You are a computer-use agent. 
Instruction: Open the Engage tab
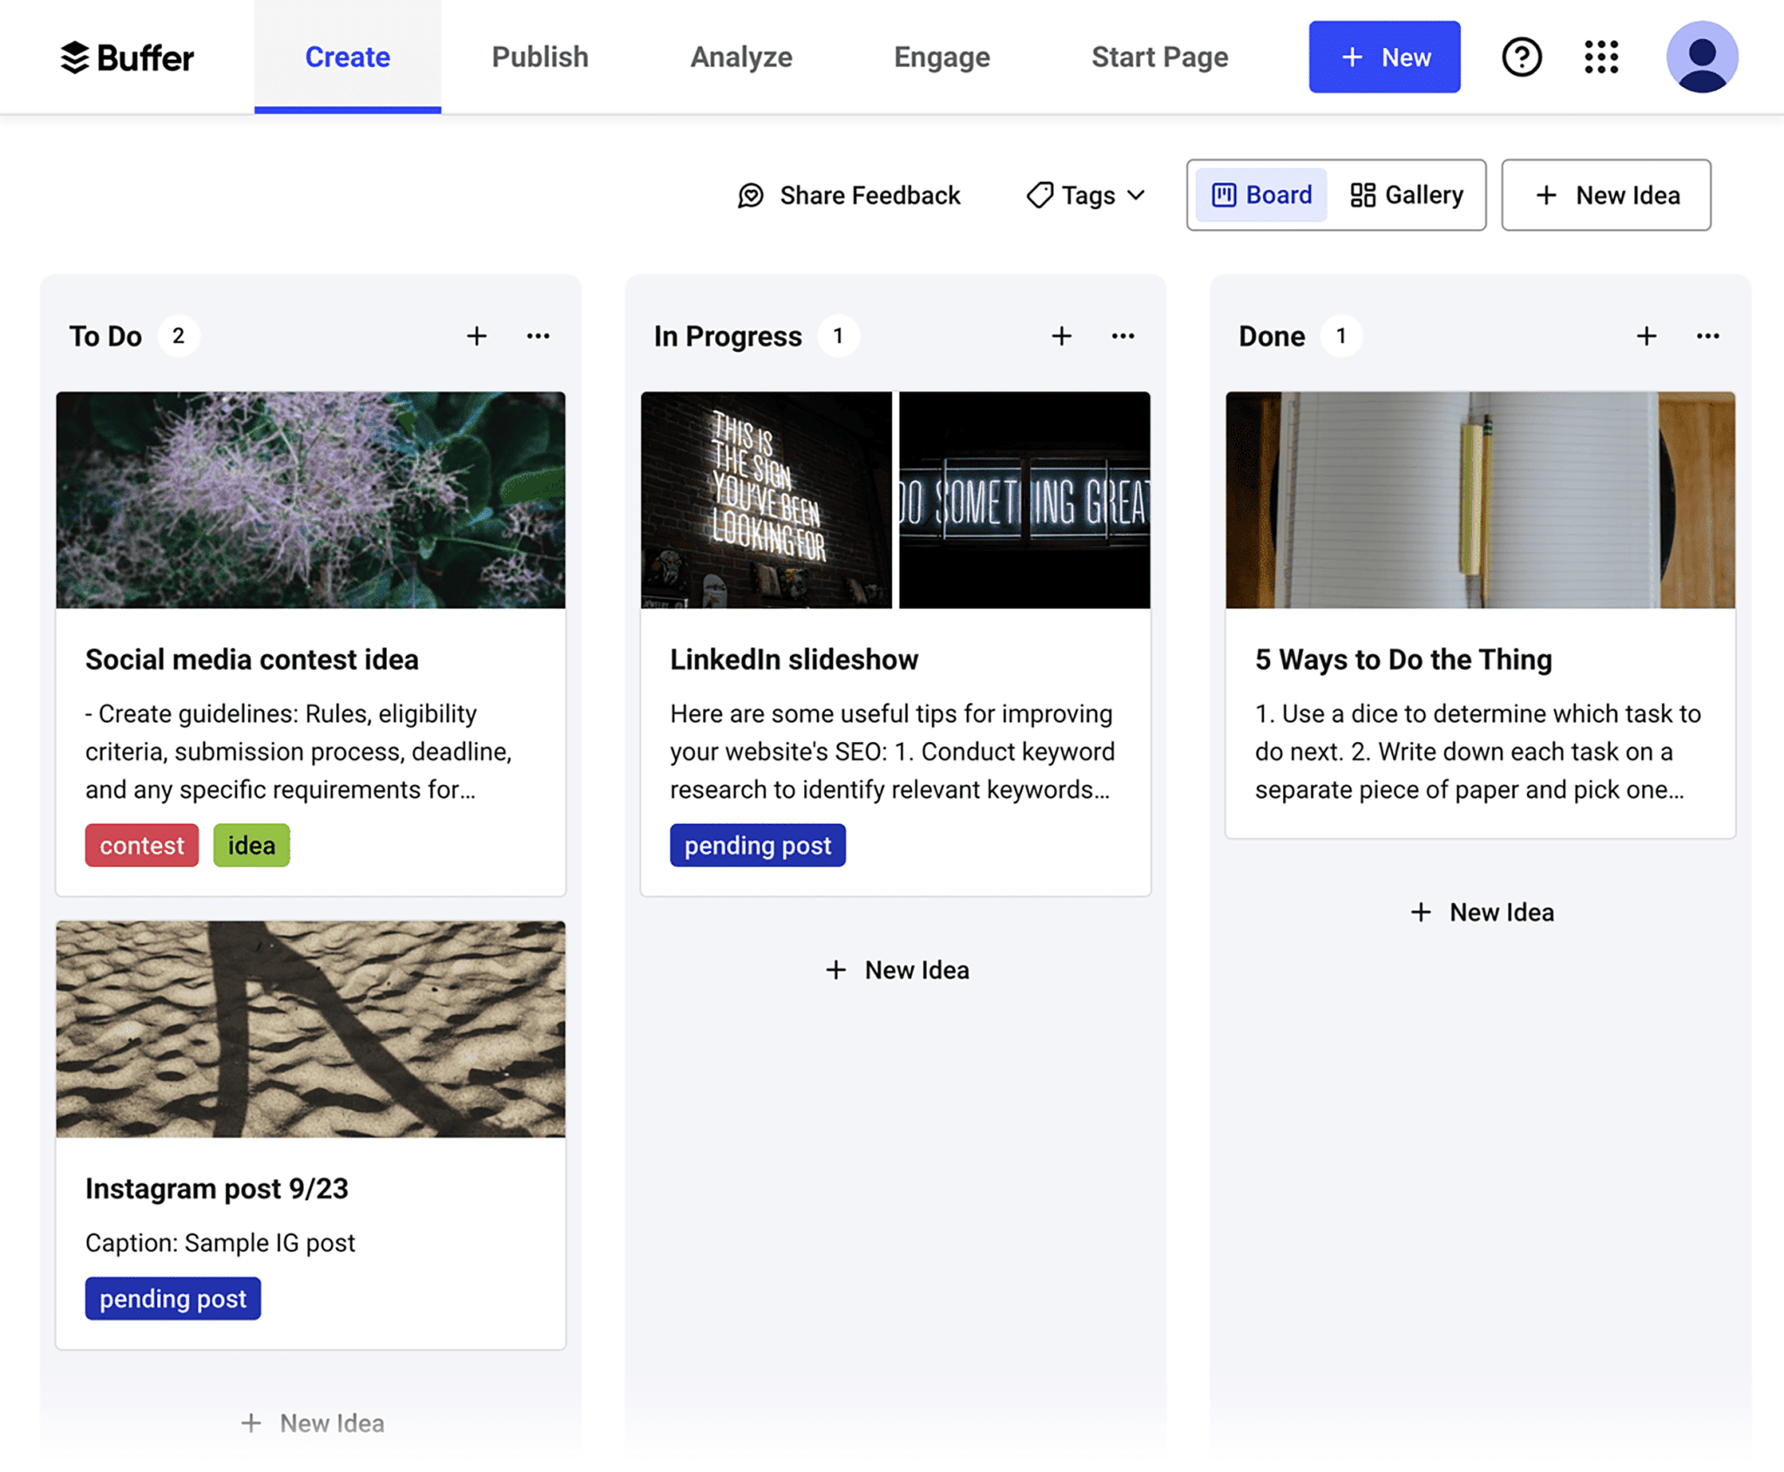click(x=942, y=57)
